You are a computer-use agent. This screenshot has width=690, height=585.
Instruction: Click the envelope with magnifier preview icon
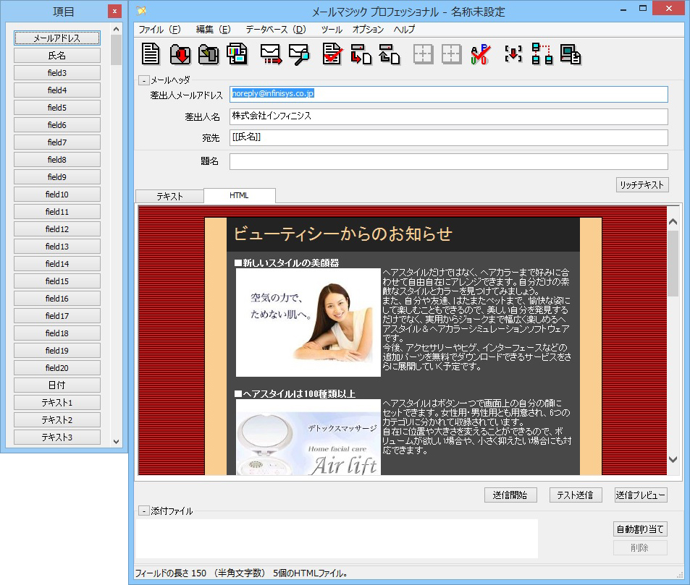(298, 54)
